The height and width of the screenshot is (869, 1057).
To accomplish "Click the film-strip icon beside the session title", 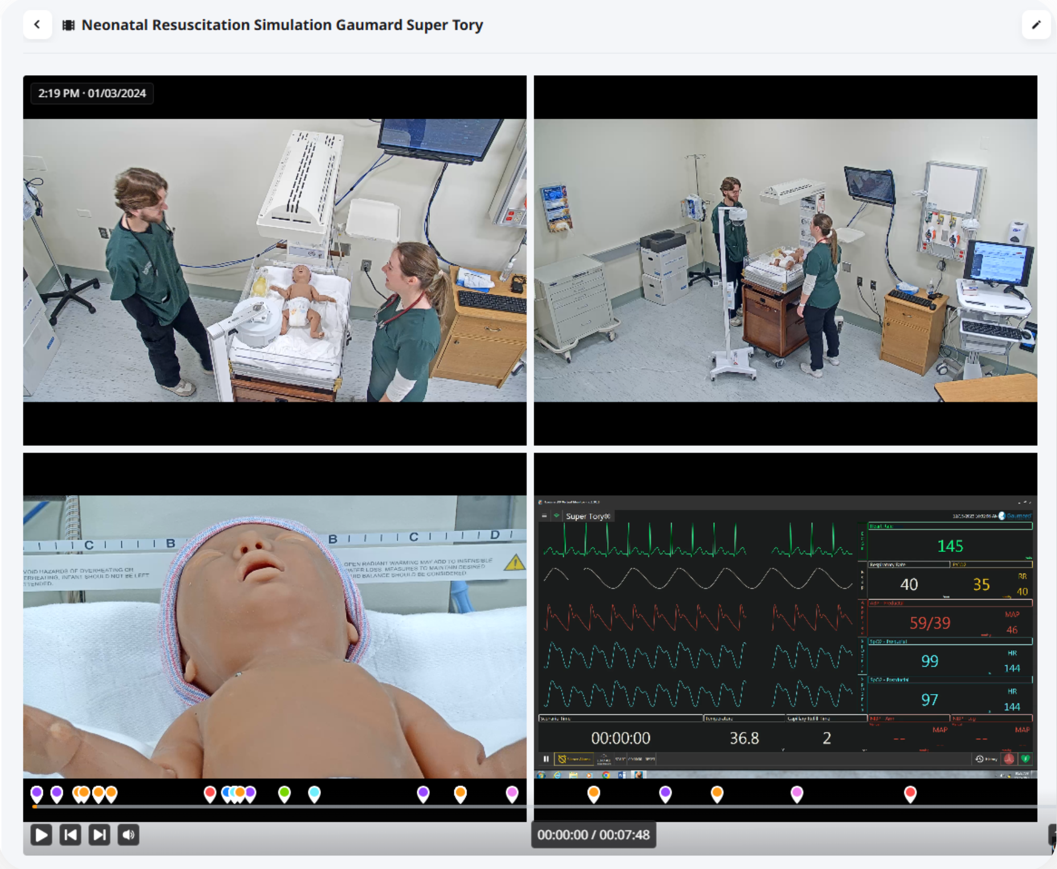I will 68,25.
